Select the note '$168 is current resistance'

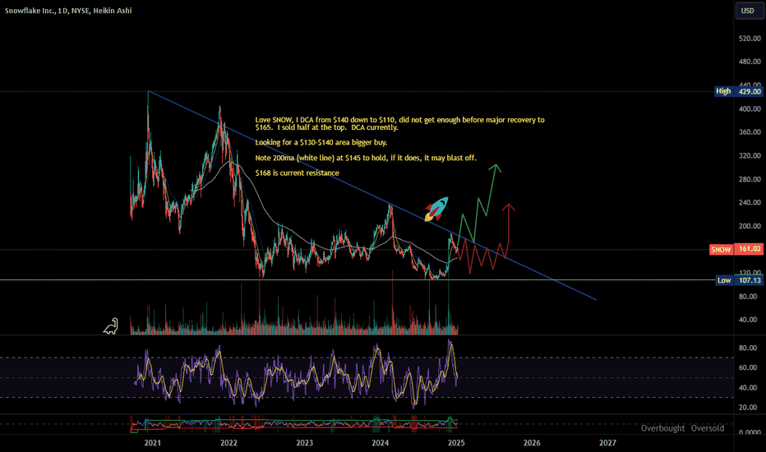(297, 173)
